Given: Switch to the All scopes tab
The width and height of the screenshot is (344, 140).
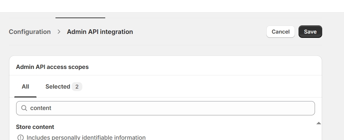Looking at the screenshot, I should 25,87.
